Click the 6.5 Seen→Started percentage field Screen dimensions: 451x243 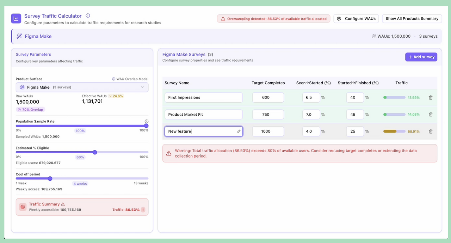click(311, 97)
